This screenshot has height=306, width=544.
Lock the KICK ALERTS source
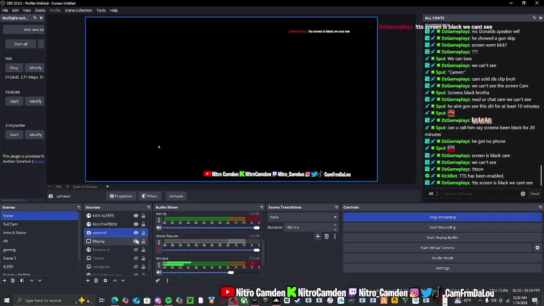point(143,216)
